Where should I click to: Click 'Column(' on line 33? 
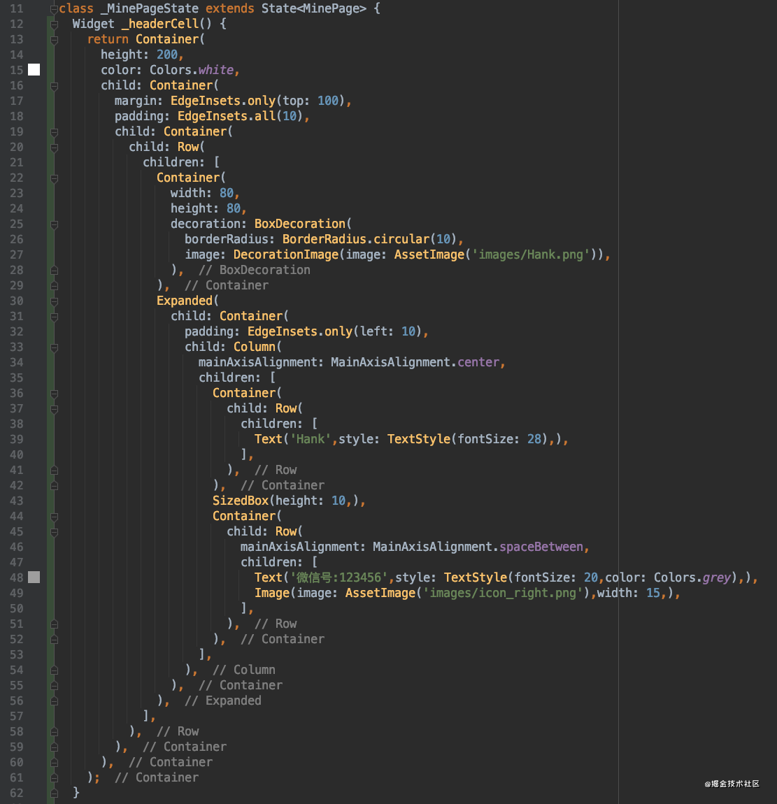[x=258, y=347]
